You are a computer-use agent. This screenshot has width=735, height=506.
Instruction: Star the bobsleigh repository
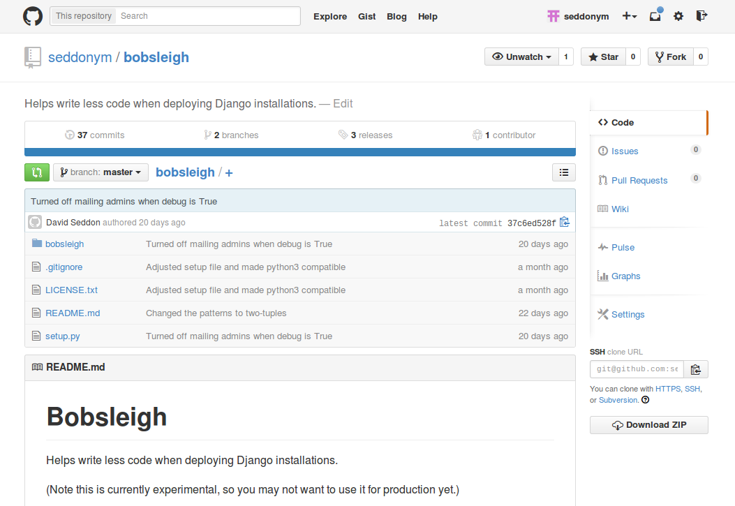pyautogui.click(x=603, y=57)
